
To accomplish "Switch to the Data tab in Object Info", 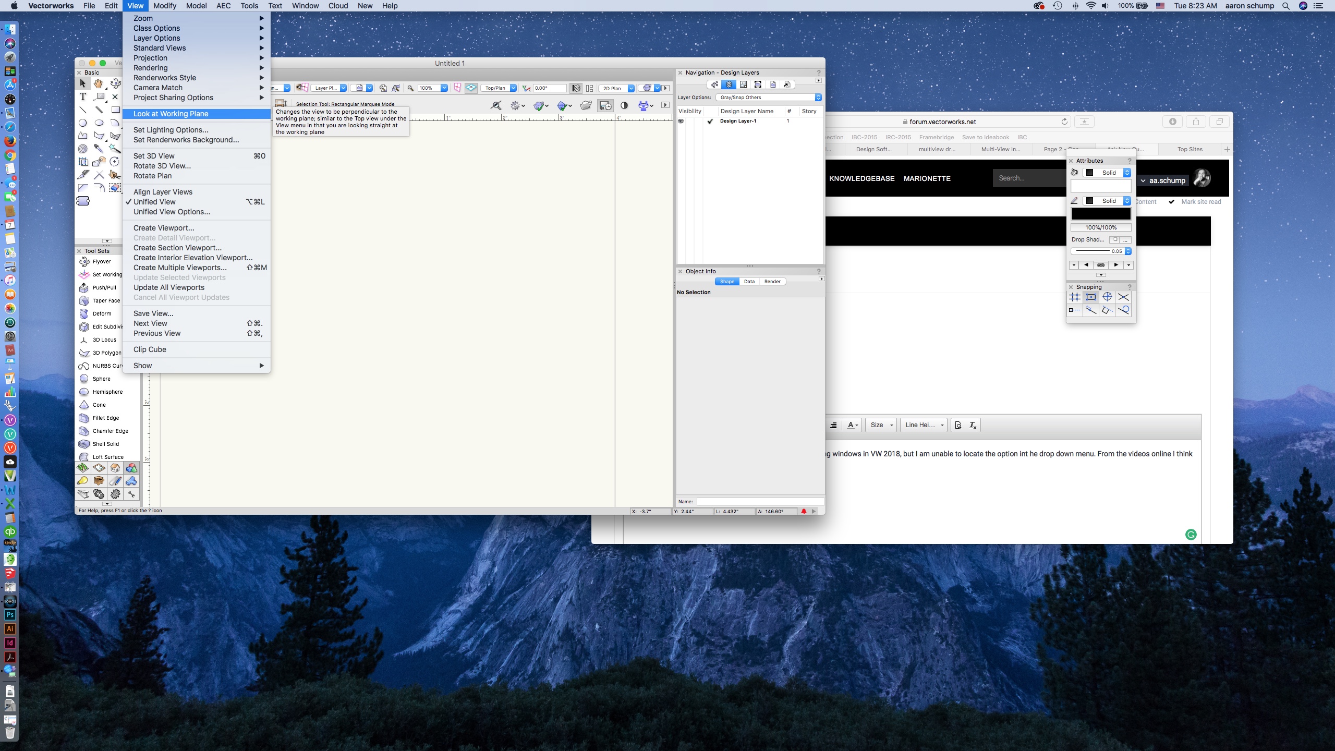I will click(749, 282).
